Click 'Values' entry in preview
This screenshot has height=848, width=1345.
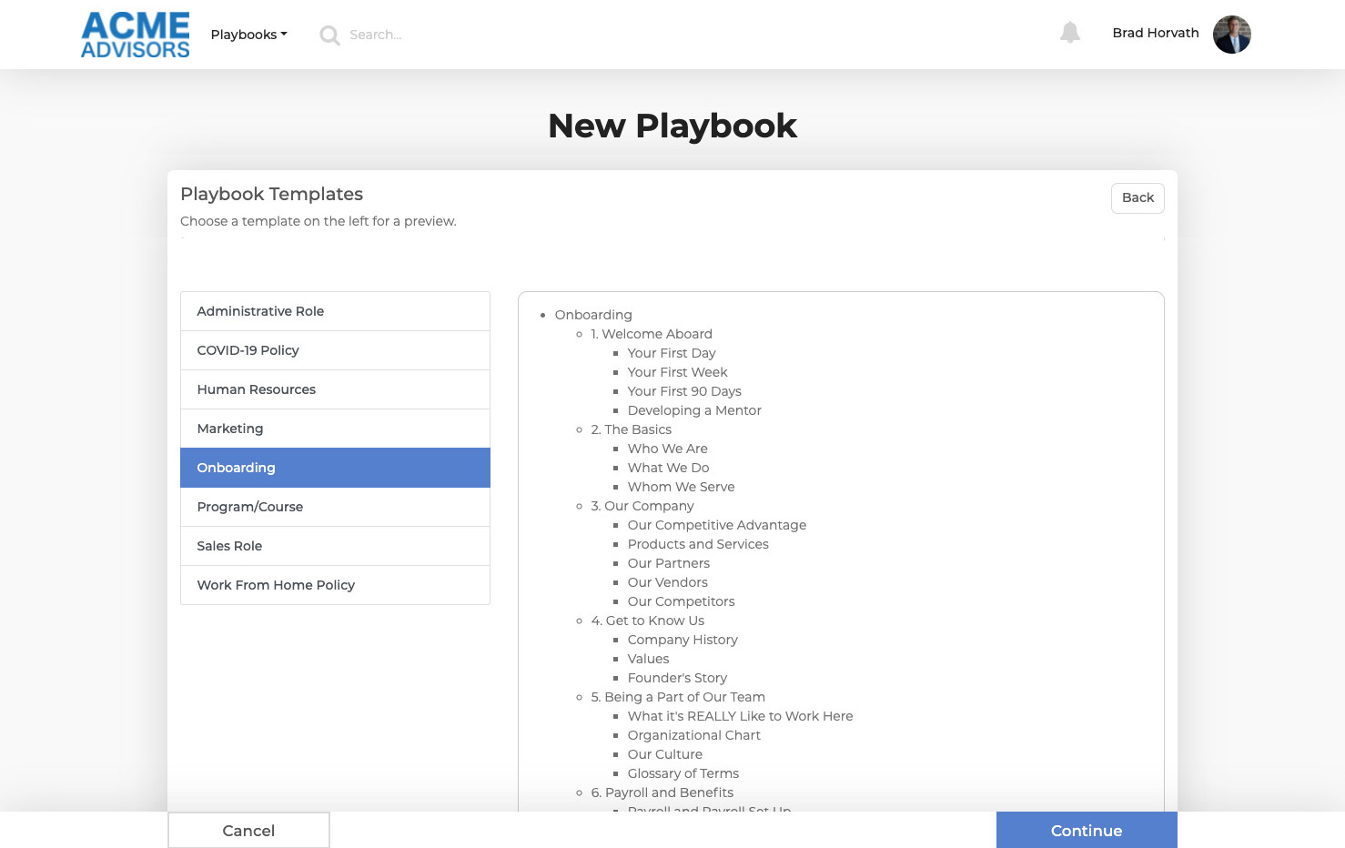click(648, 659)
